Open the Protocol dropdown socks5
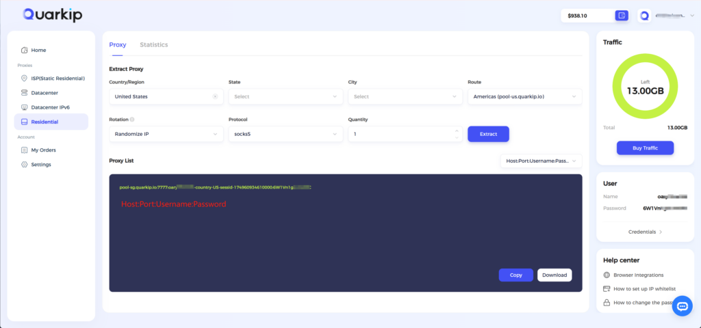701x328 pixels. click(x=285, y=134)
